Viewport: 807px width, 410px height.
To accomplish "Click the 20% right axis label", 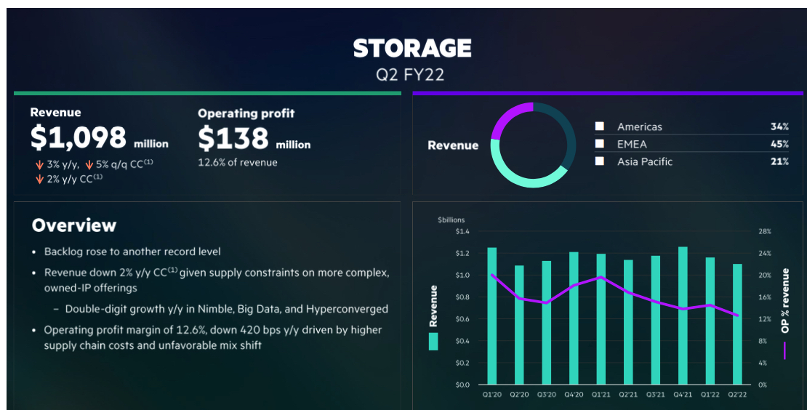I will click(x=765, y=276).
